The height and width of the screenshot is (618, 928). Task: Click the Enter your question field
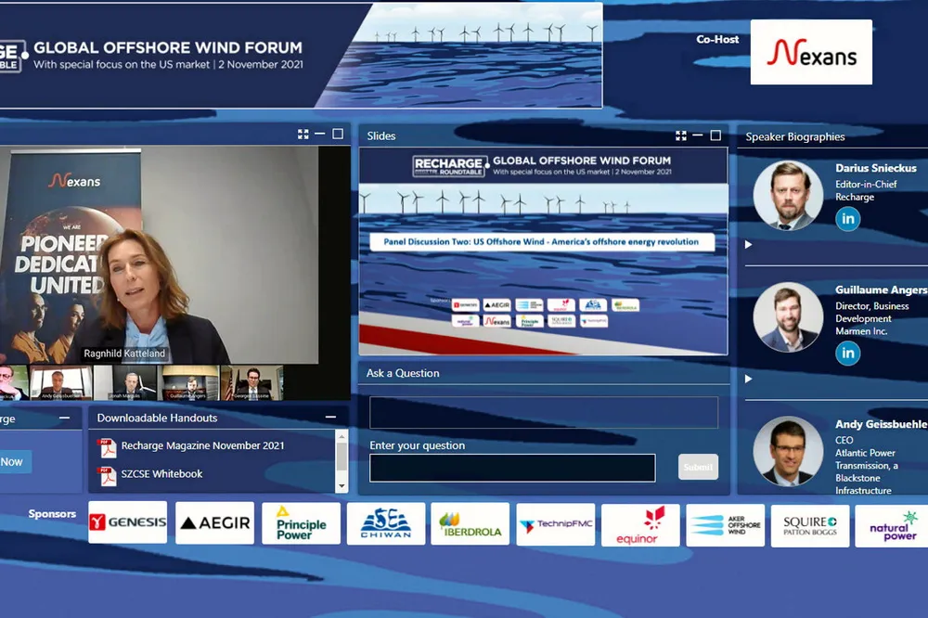[x=512, y=468]
